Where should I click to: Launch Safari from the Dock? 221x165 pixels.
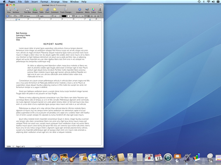[x=55, y=158]
